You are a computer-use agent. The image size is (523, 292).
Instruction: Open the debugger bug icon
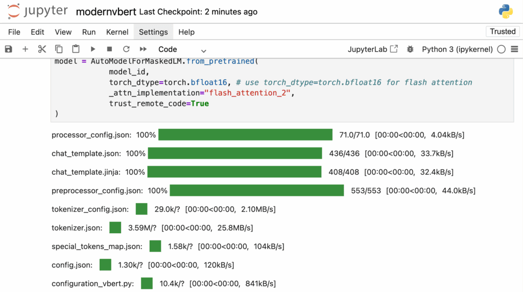pos(410,50)
